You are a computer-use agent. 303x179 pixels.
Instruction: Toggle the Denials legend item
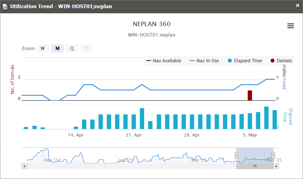pyautogui.click(x=281, y=61)
